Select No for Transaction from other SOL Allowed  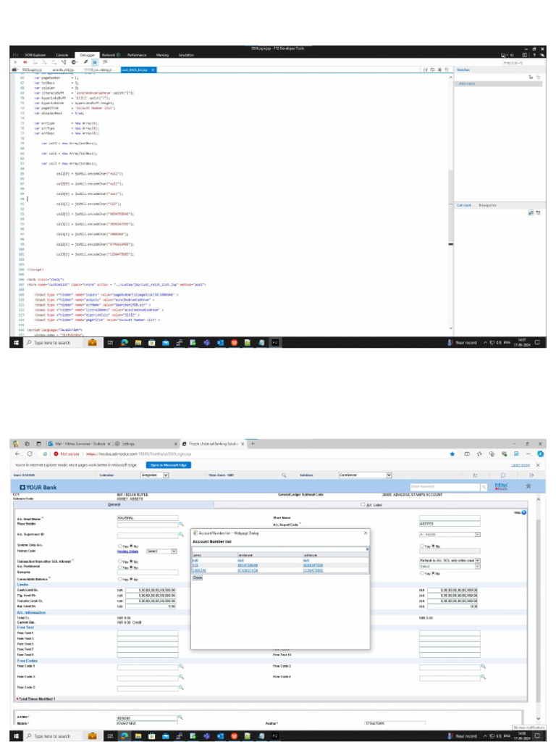[x=131, y=562]
